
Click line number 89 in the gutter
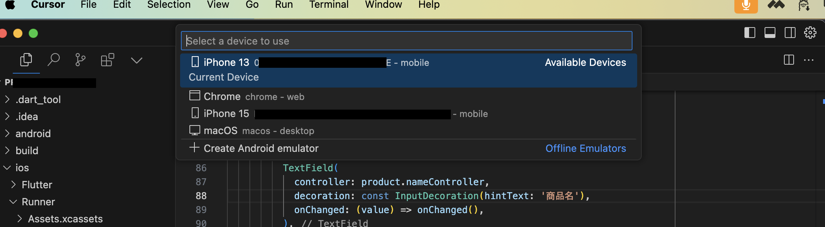(201, 210)
